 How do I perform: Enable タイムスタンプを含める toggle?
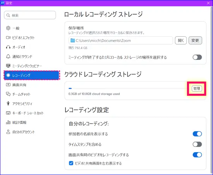197,144
